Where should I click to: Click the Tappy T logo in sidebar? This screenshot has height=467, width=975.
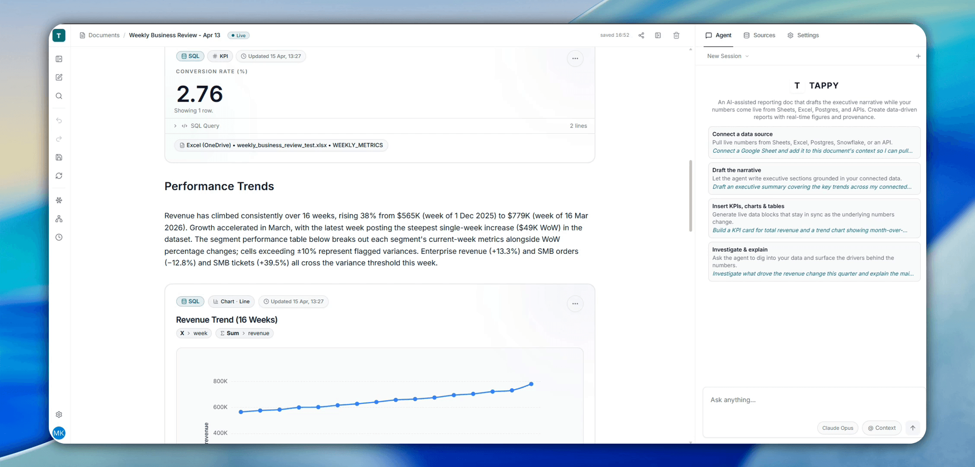(x=59, y=35)
